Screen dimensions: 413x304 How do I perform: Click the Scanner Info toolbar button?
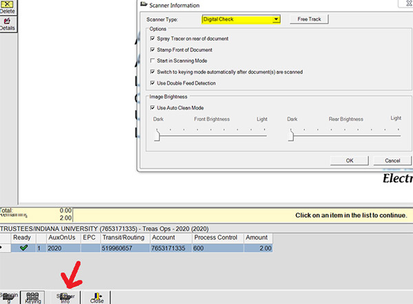coord(65,296)
